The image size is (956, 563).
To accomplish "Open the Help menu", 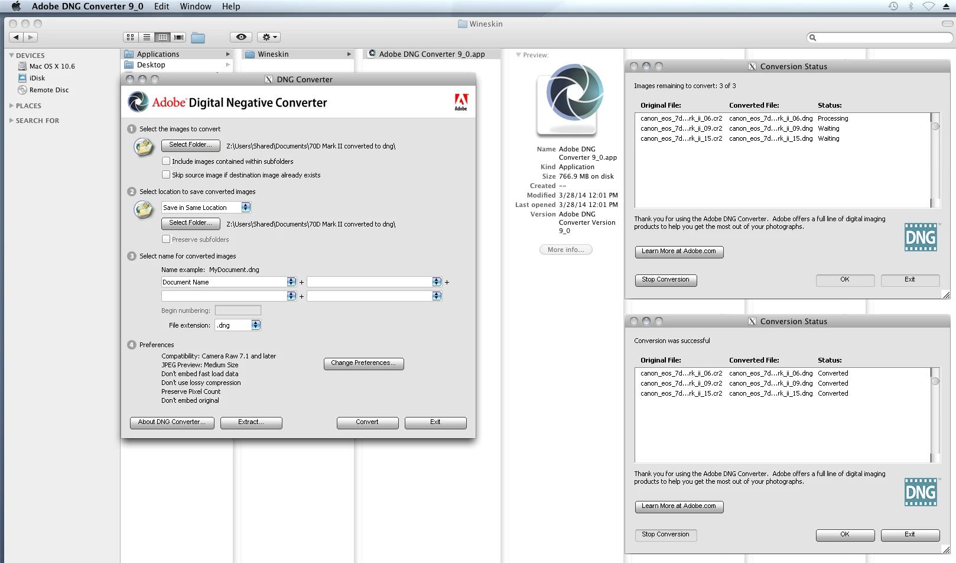I will click(x=231, y=7).
